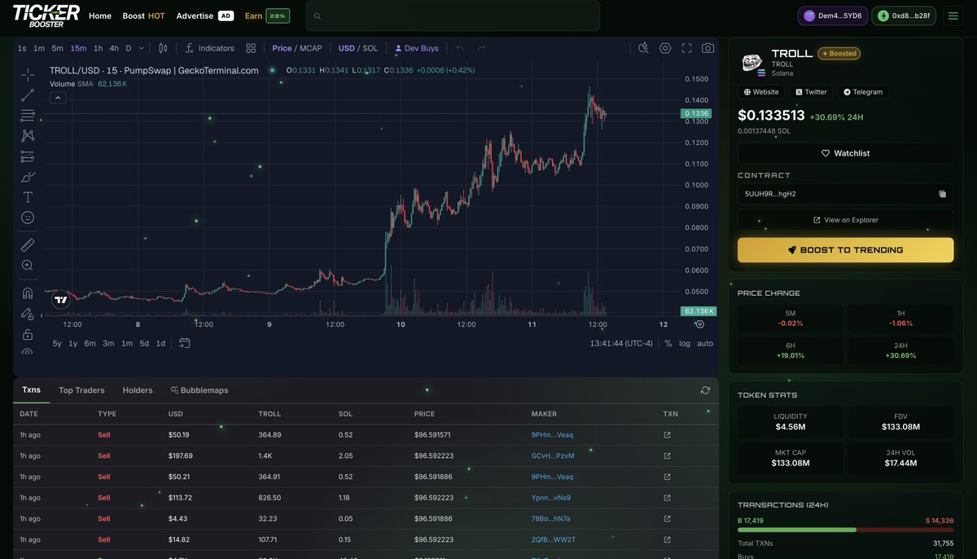Screen dimensions: 977x559
Task: Toggle auto scale on price axis
Action: point(705,343)
